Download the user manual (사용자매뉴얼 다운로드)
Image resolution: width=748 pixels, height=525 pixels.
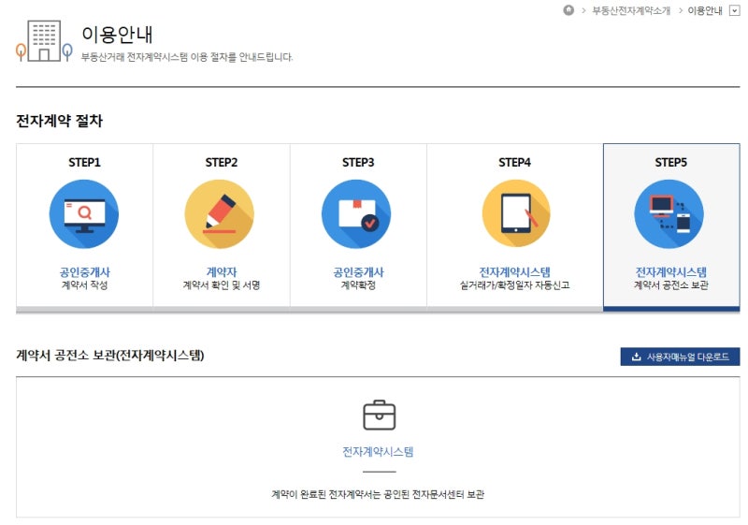point(680,357)
